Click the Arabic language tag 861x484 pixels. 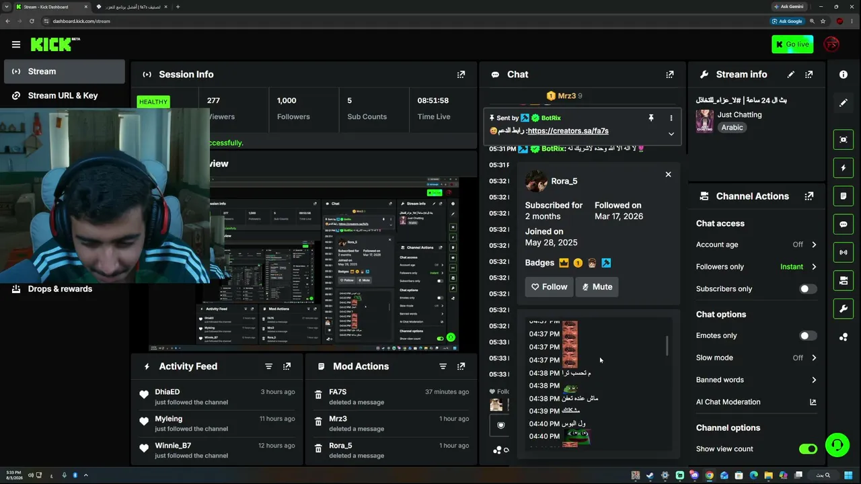[x=732, y=128]
